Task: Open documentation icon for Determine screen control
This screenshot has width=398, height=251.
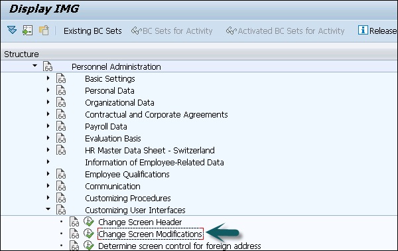Action: 74,246
